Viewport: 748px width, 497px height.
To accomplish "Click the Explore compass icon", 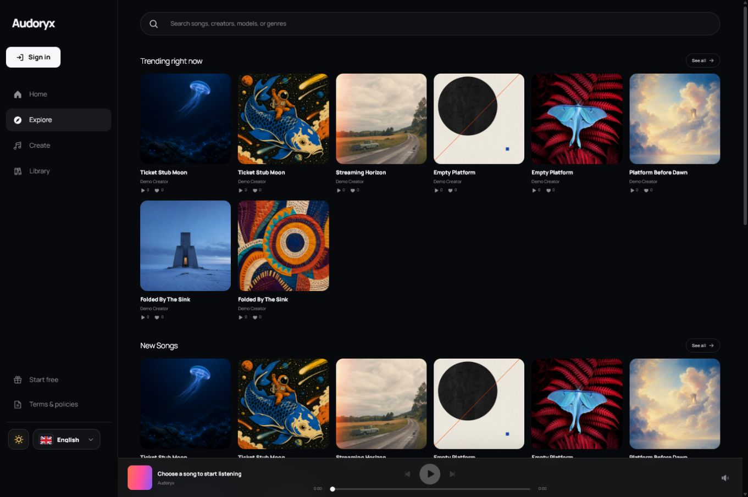I will (18, 120).
